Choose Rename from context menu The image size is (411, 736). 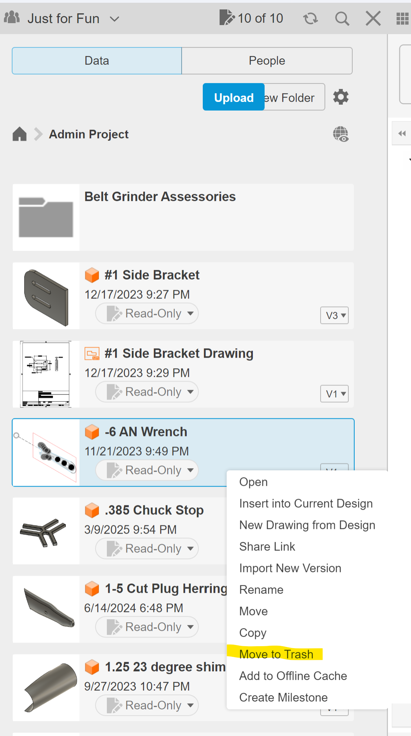(261, 589)
